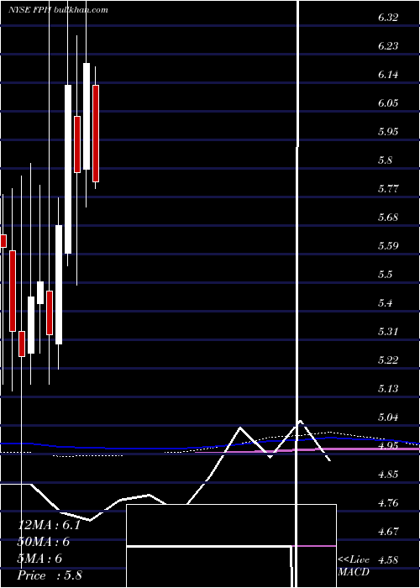Click the 5.95 price axis label
This screenshot has height=588, width=420.
tap(388, 131)
